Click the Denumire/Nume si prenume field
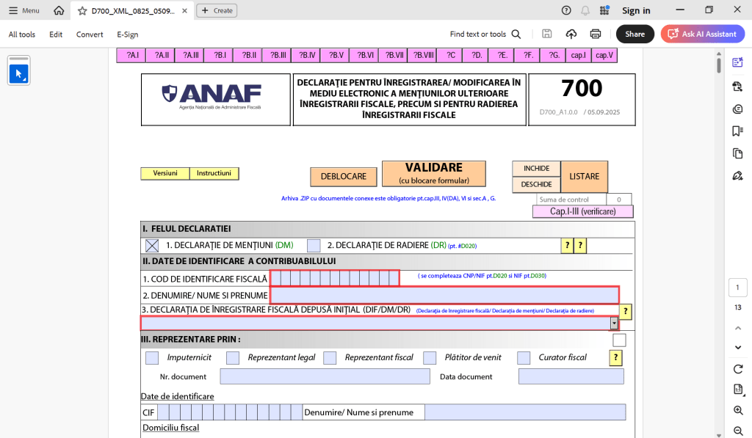The width and height of the screenshot is (752, 438). [x=444, y=295]
